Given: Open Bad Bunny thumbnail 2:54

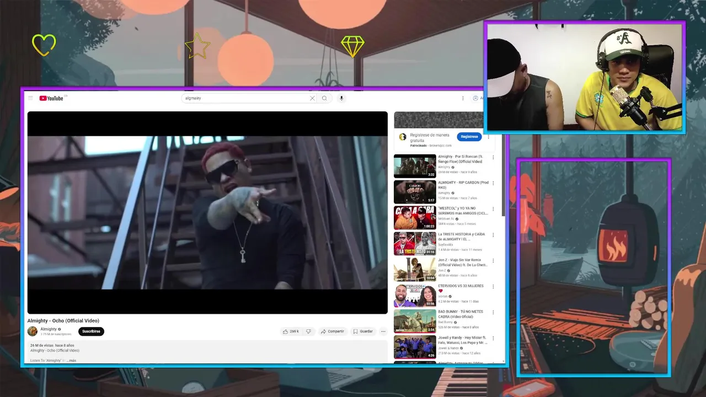Looking at the screenshot, I should pyautogui.click(x=415, y=321).
